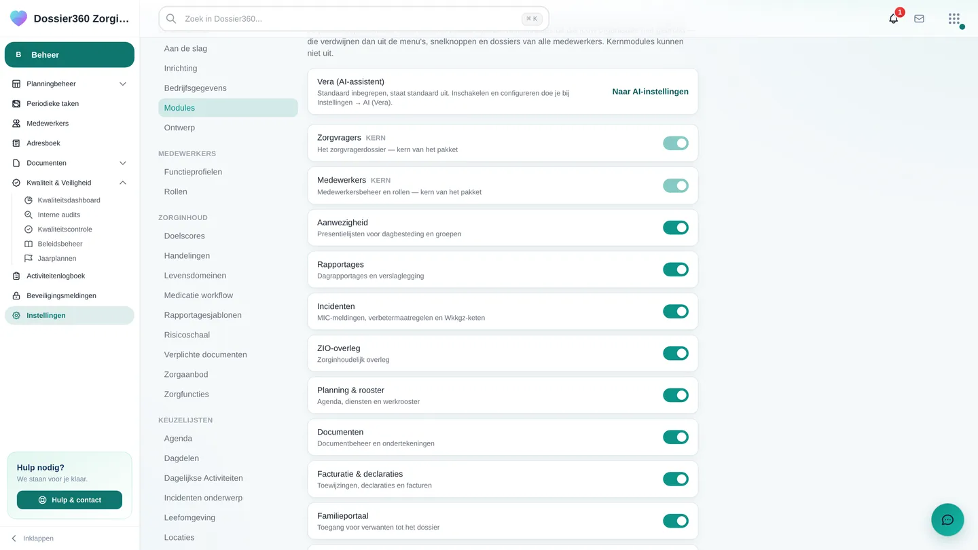Collapse the Kwaliteit & Veiligheid section
This screenshot has width=978, height=550.
(x=123, y=183)
